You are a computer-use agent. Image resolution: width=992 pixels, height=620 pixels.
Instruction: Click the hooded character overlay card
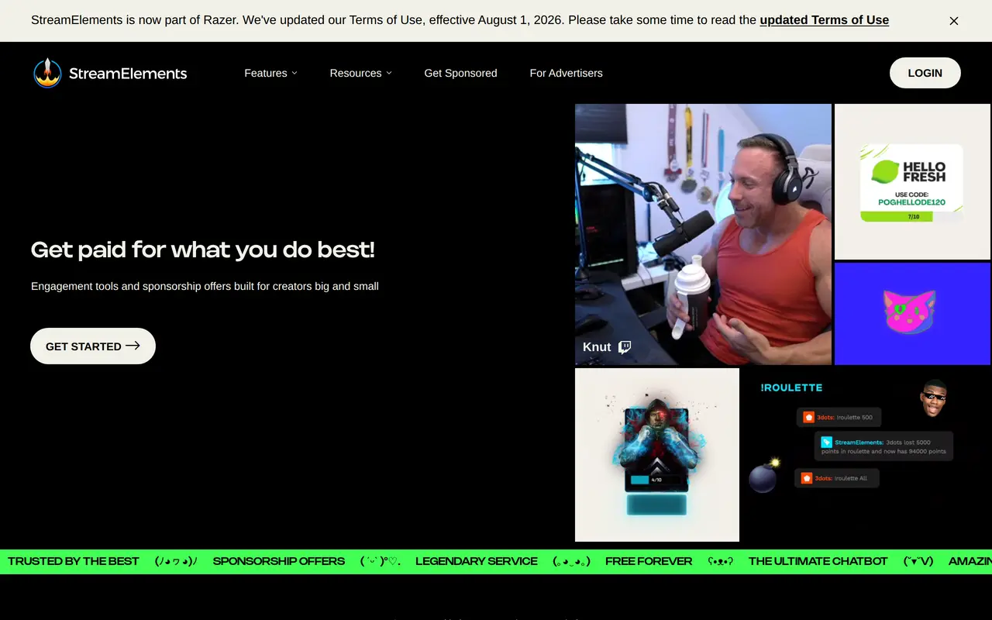tap(657, 455)
